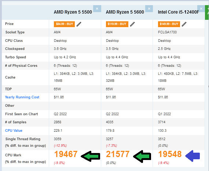Buy the Ryzen 5 5600 at $119.99

point(117,24)
